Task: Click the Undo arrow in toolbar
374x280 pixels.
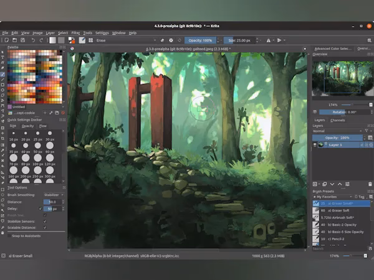Action: 32,40
